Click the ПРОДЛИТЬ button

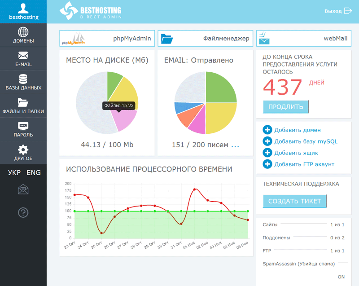[x=286, y=107]
